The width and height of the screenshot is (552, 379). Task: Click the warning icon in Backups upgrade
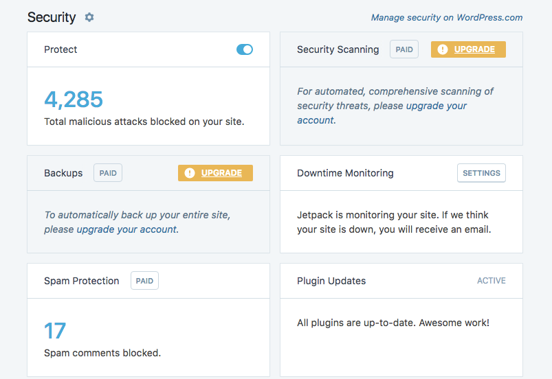(190, 173)
